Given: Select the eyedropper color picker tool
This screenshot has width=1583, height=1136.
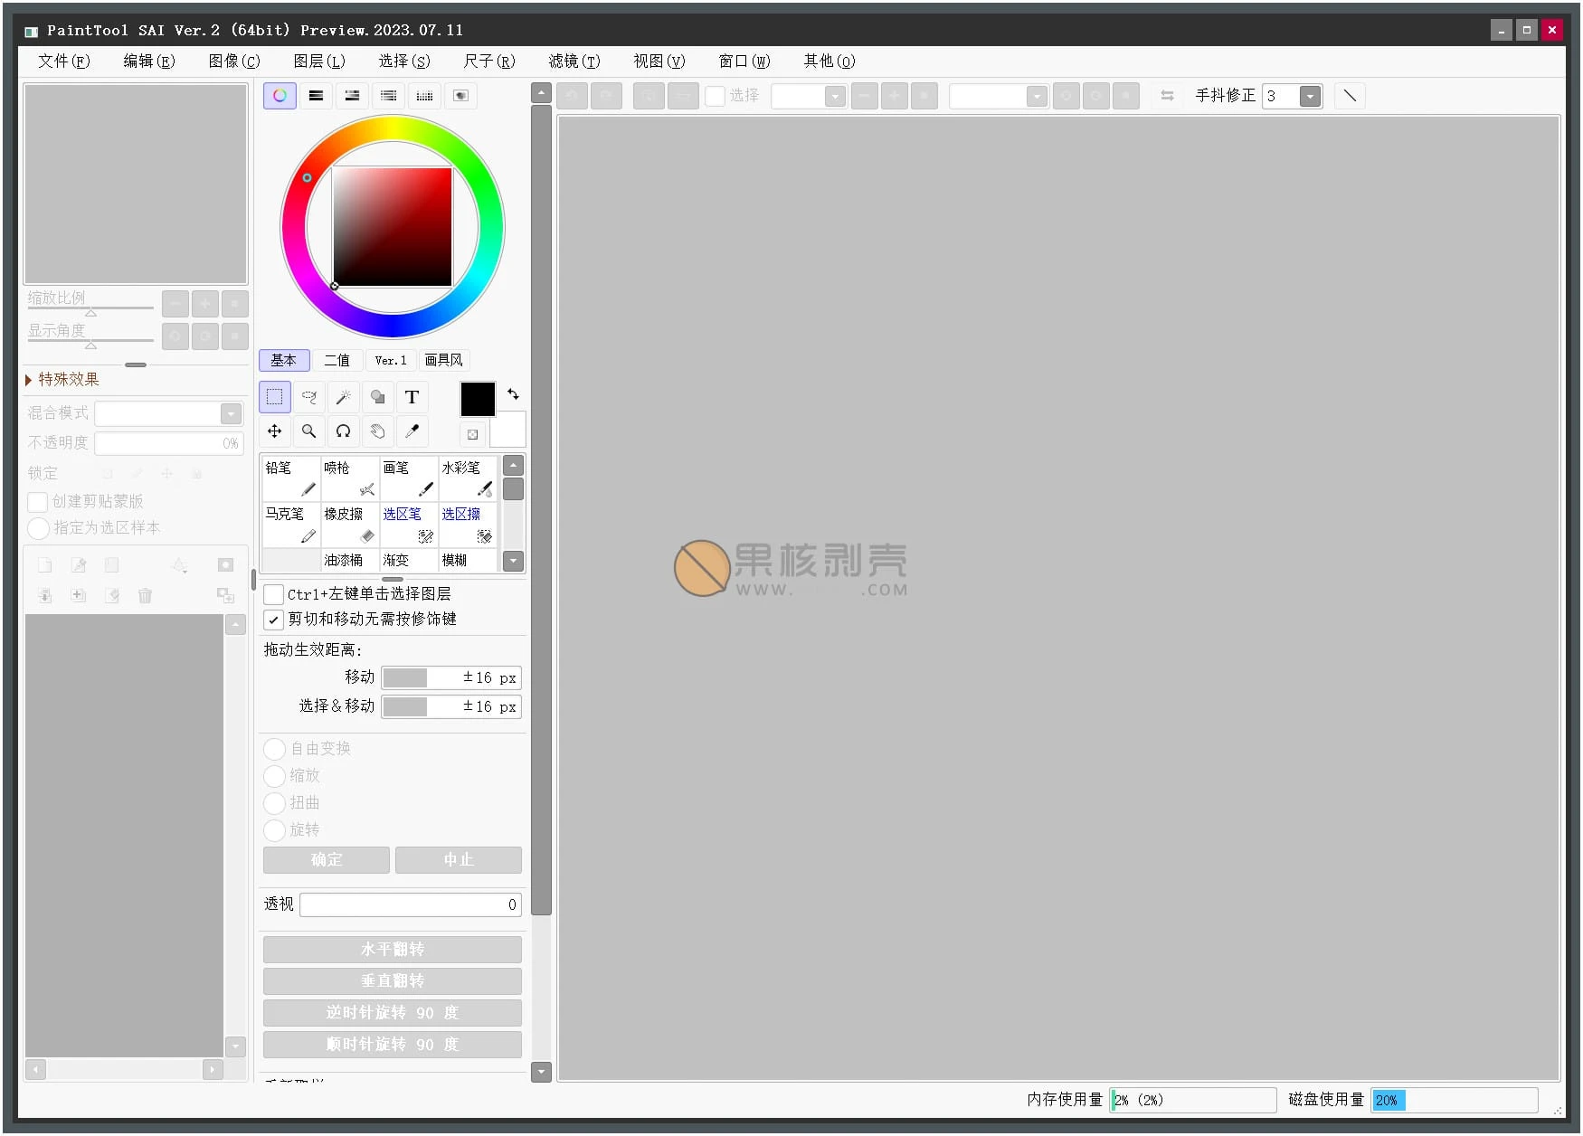Looking at the screenshot, I should tap(412, 431).
